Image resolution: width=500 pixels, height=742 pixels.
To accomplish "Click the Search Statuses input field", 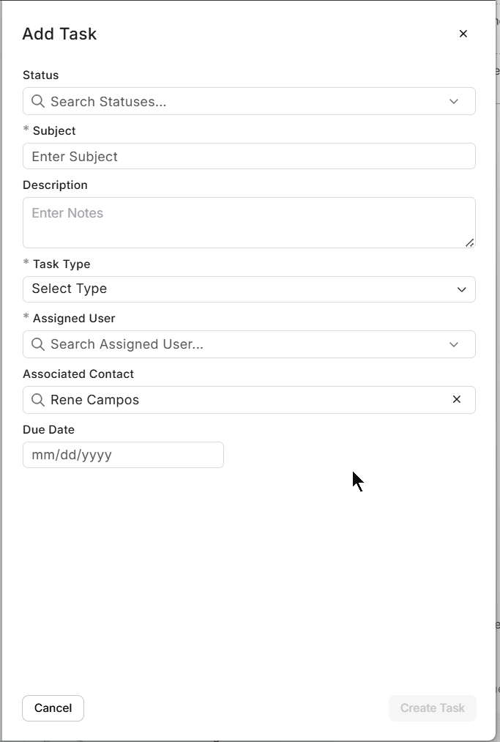I will 220,101.
